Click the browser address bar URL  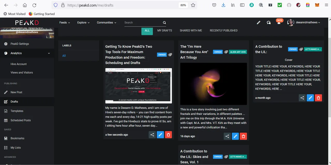click(90, 5)
